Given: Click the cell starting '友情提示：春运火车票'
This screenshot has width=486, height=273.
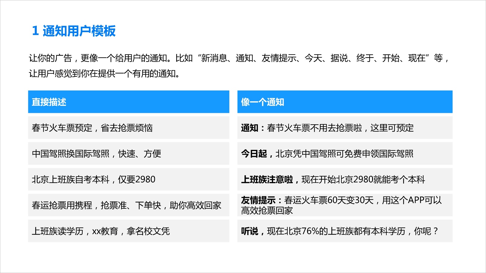Looking at the screenshot, I should (x=345, y=205).
